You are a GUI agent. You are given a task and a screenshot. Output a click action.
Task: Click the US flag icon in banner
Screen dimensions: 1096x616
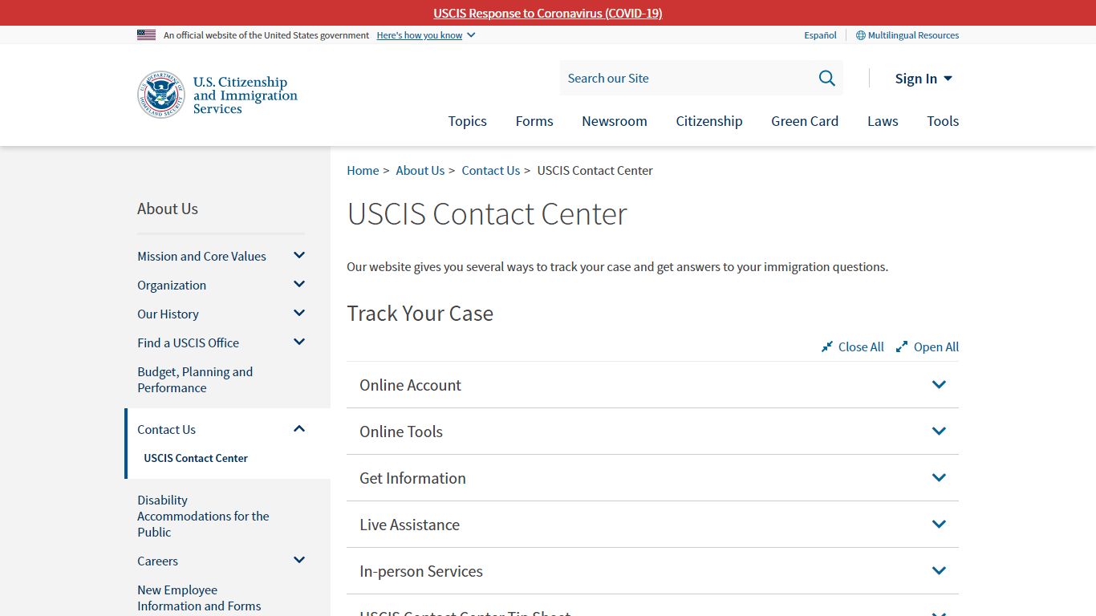(146, 34)
